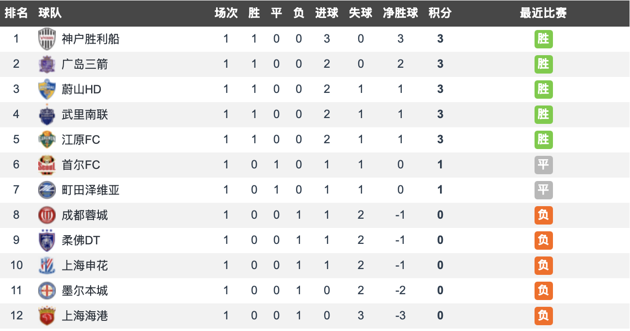
Task: Sort table by 积分 column header
Action: 440,13
